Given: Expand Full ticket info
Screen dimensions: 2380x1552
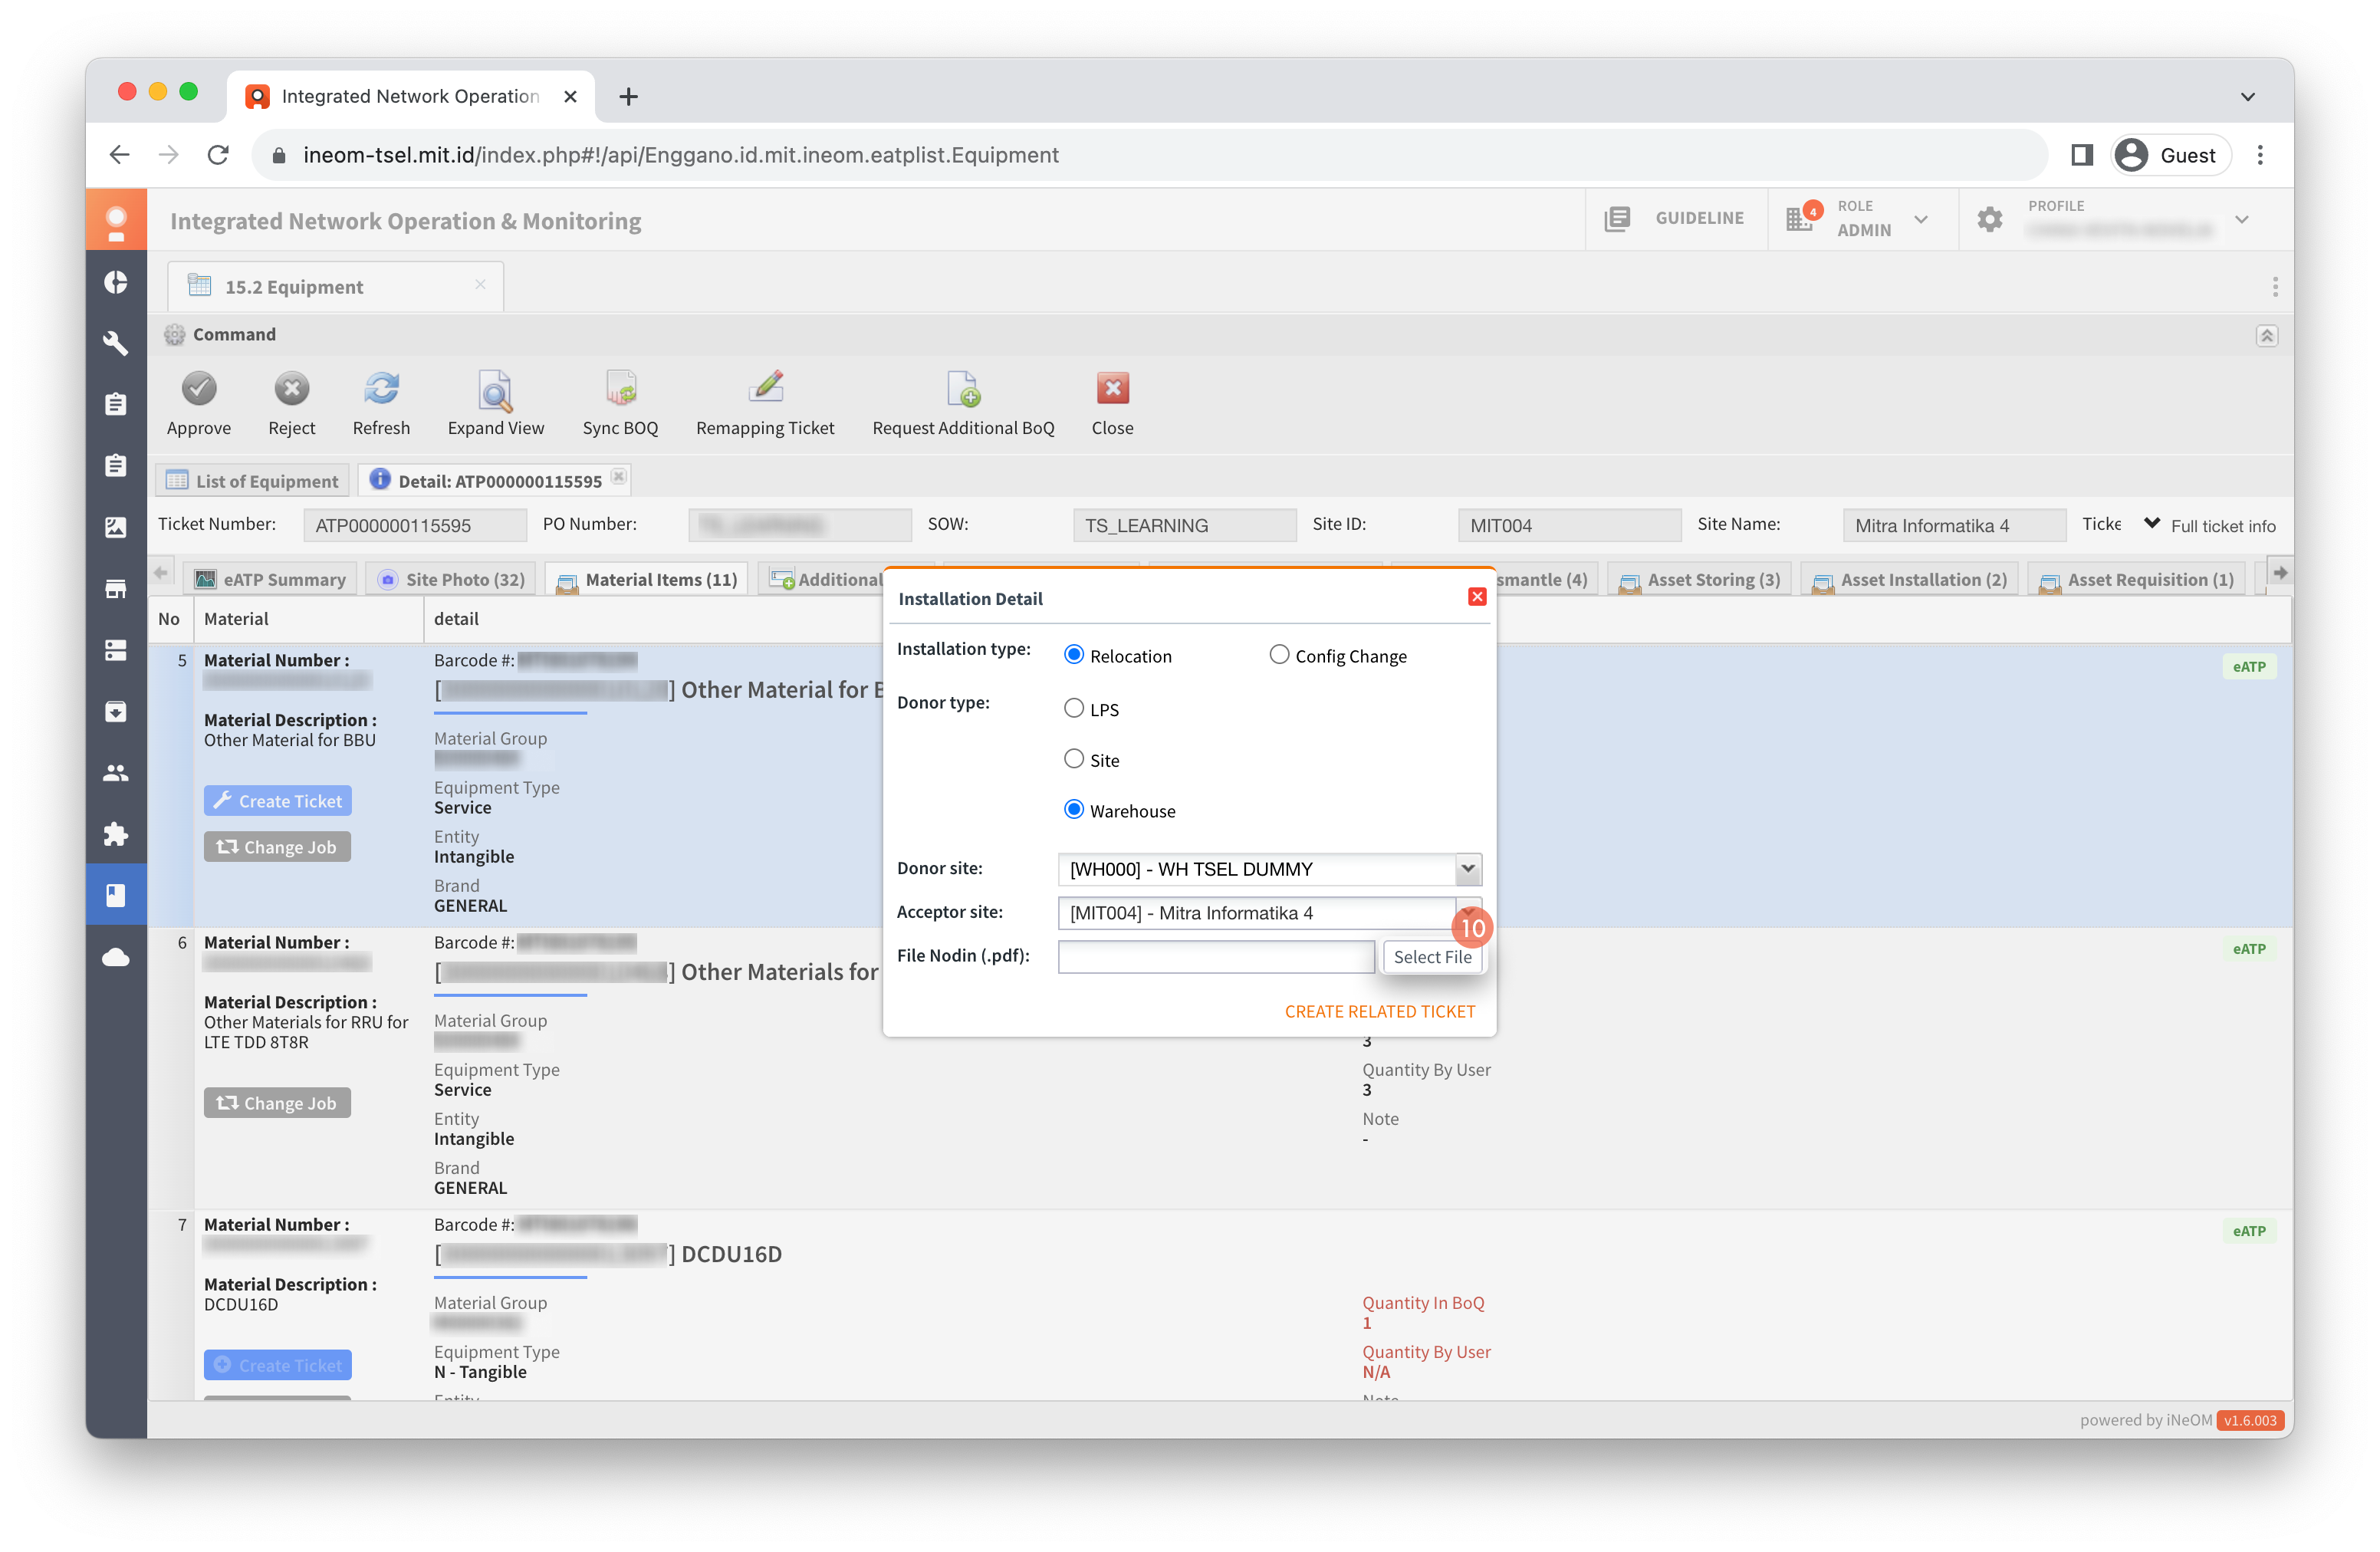Looking at the screenshot, I should click(2210, 525).
